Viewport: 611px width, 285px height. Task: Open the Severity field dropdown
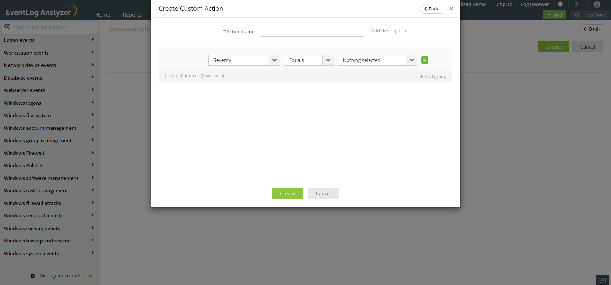coord(244,60)
